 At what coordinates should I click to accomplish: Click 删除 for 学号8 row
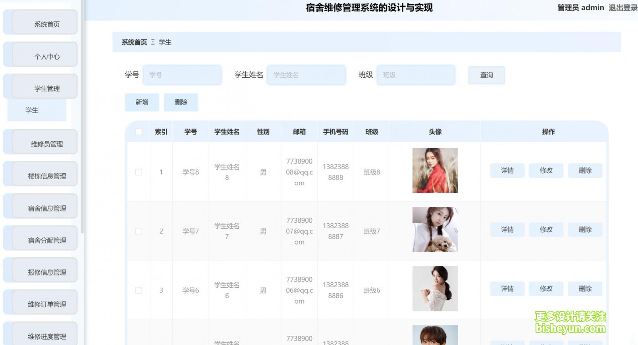point(585,170)
